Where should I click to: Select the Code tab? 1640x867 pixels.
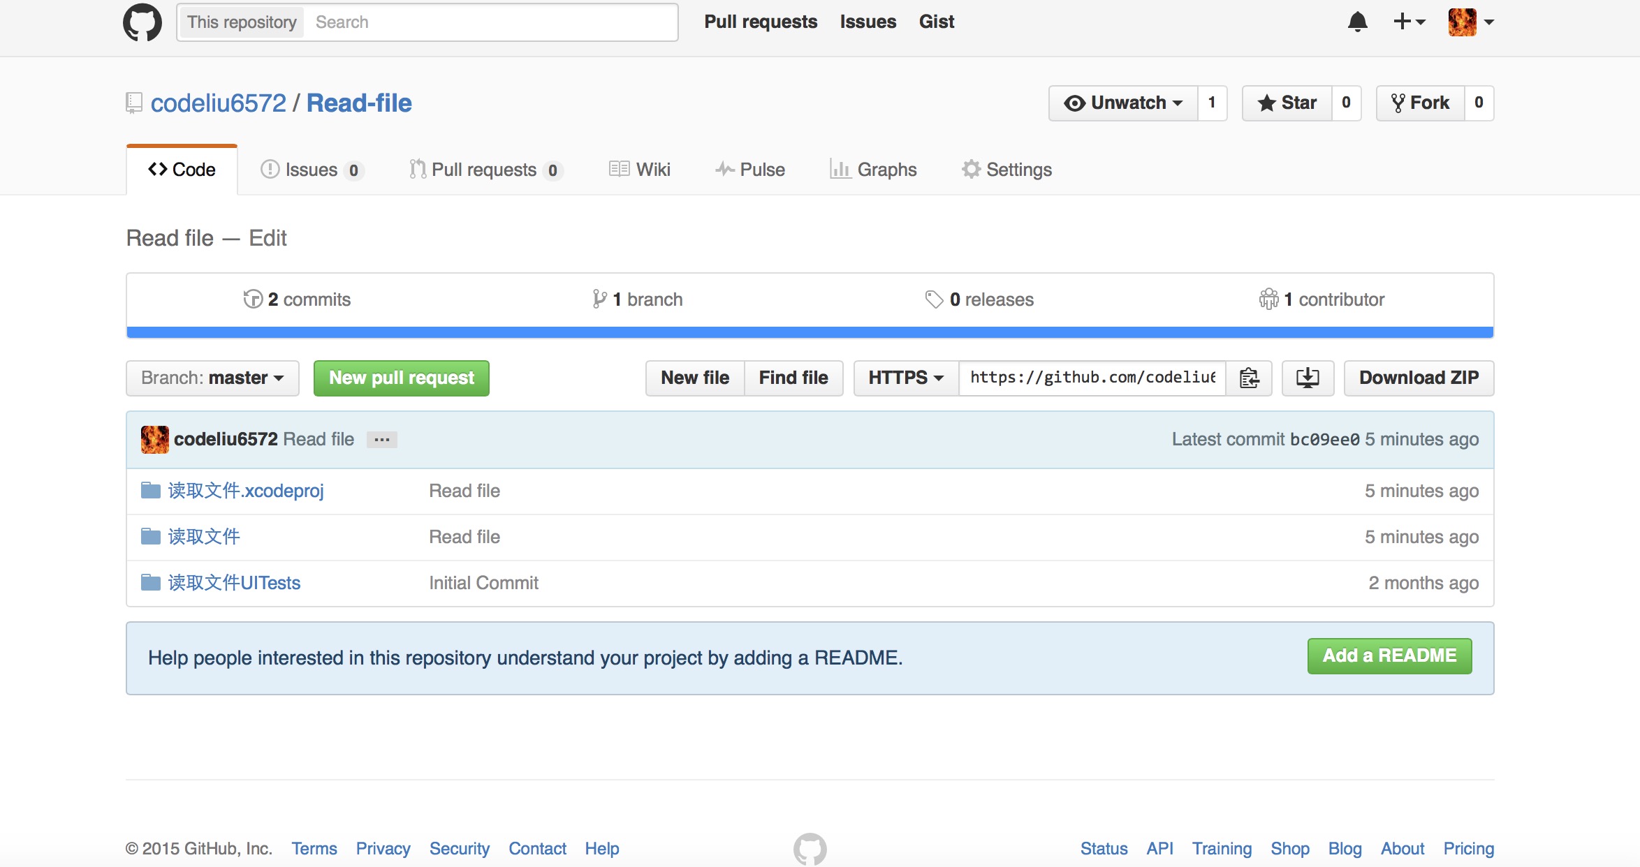pos(181,169)
